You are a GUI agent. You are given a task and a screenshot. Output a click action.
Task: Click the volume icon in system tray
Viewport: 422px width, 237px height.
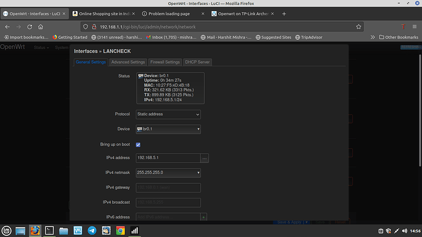tap(404, 231)
